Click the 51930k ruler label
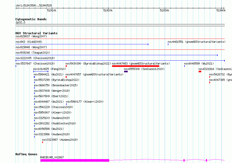 click(164, 10)
